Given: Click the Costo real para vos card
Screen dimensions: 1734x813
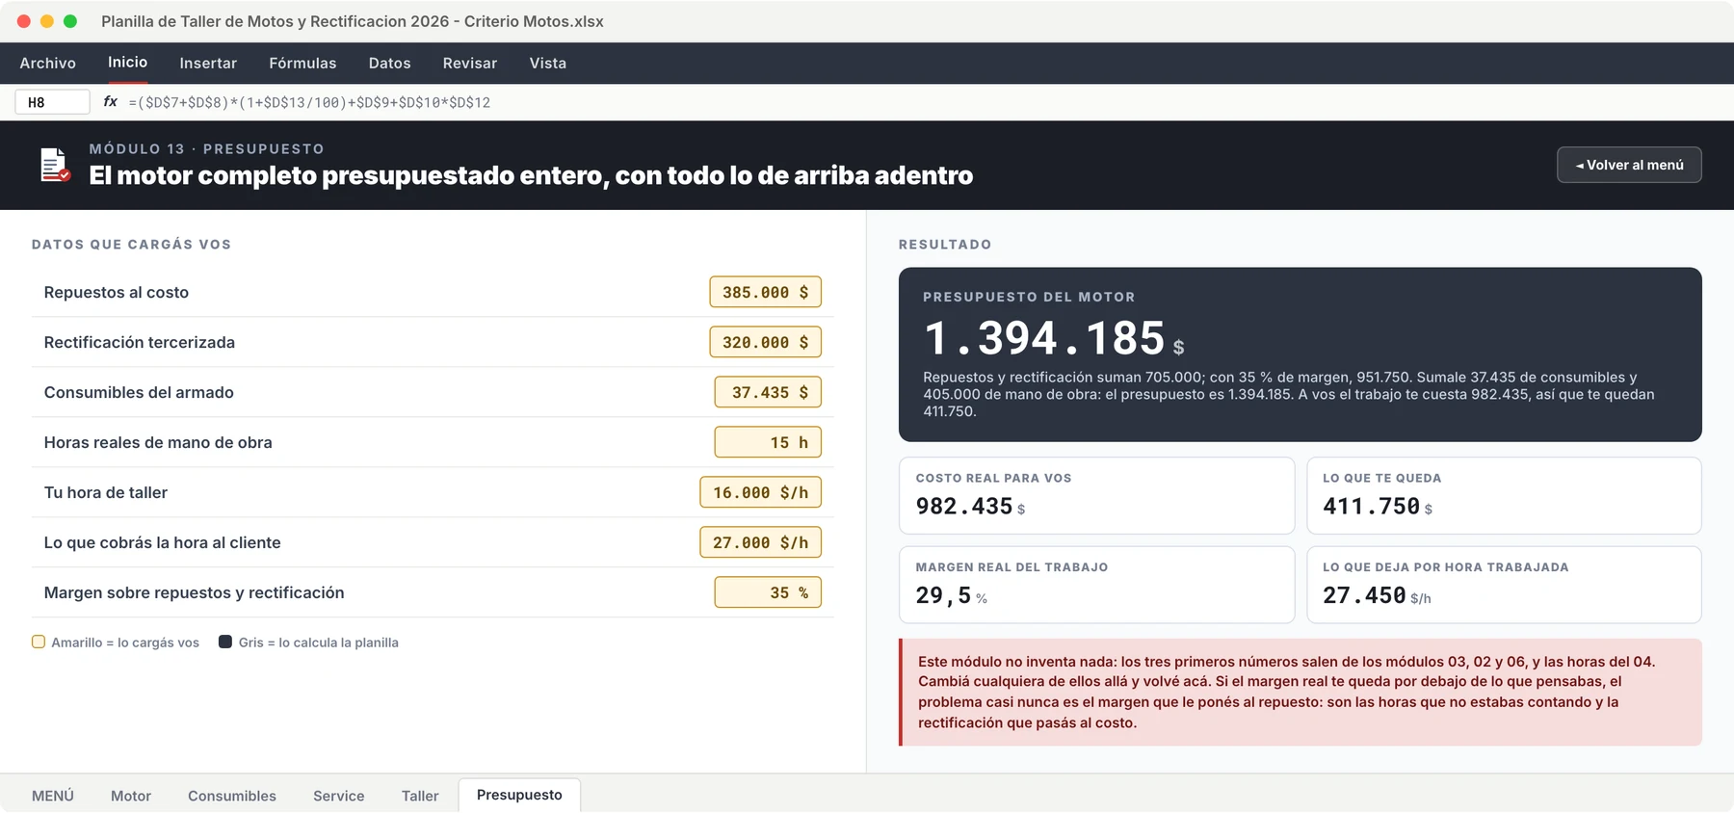Looking at the screenshot, I should 1096,495.
